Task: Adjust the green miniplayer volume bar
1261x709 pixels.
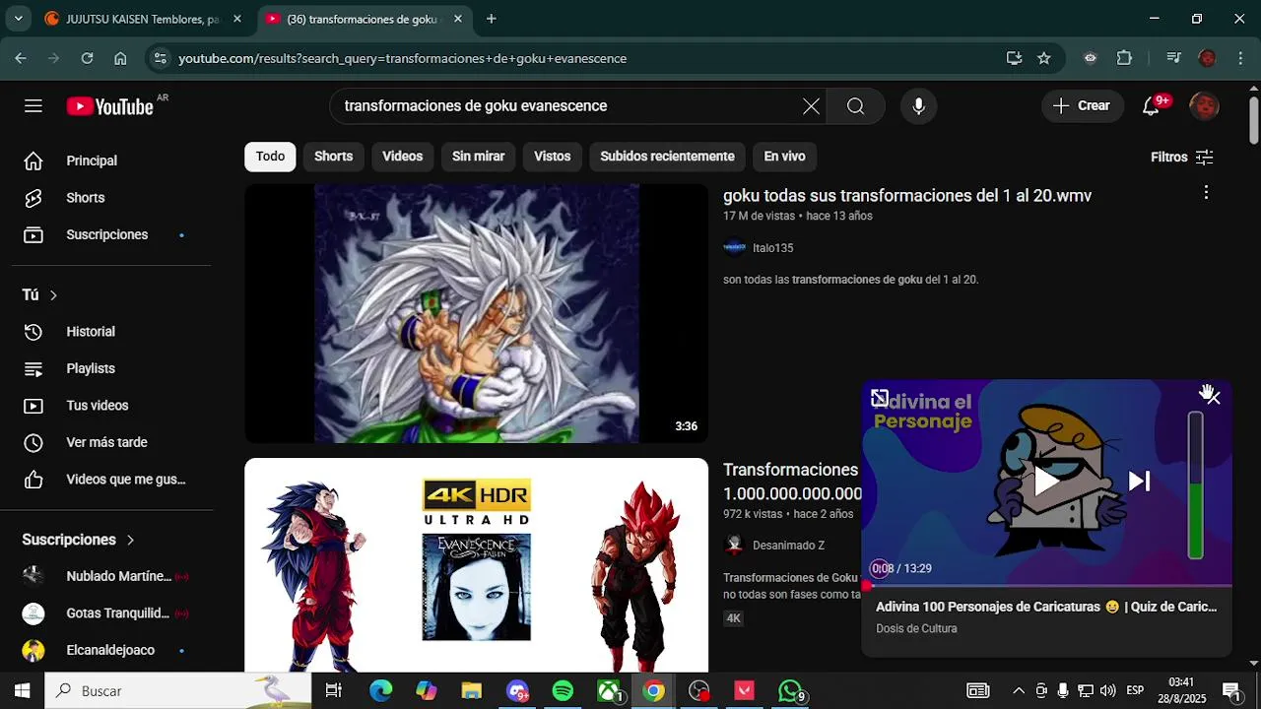Action: coord(1195,485)
